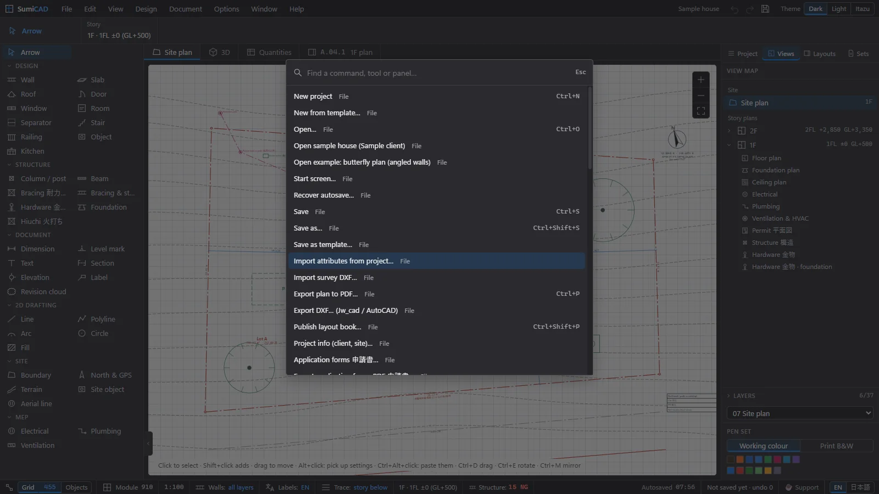Click the Esc button in the command palette

[x=581, y=72]
